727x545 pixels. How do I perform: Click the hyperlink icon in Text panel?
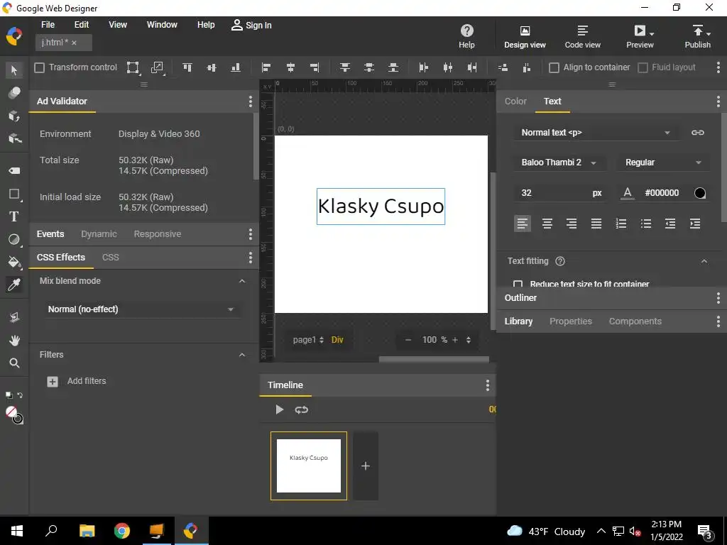698,133
